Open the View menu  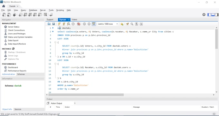pos(16,10)
